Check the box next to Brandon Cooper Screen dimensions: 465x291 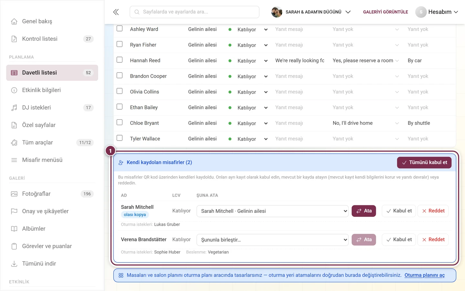point(119,75)
